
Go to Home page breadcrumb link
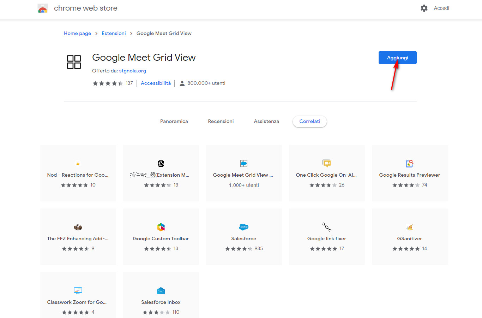(x=77, y=33)
